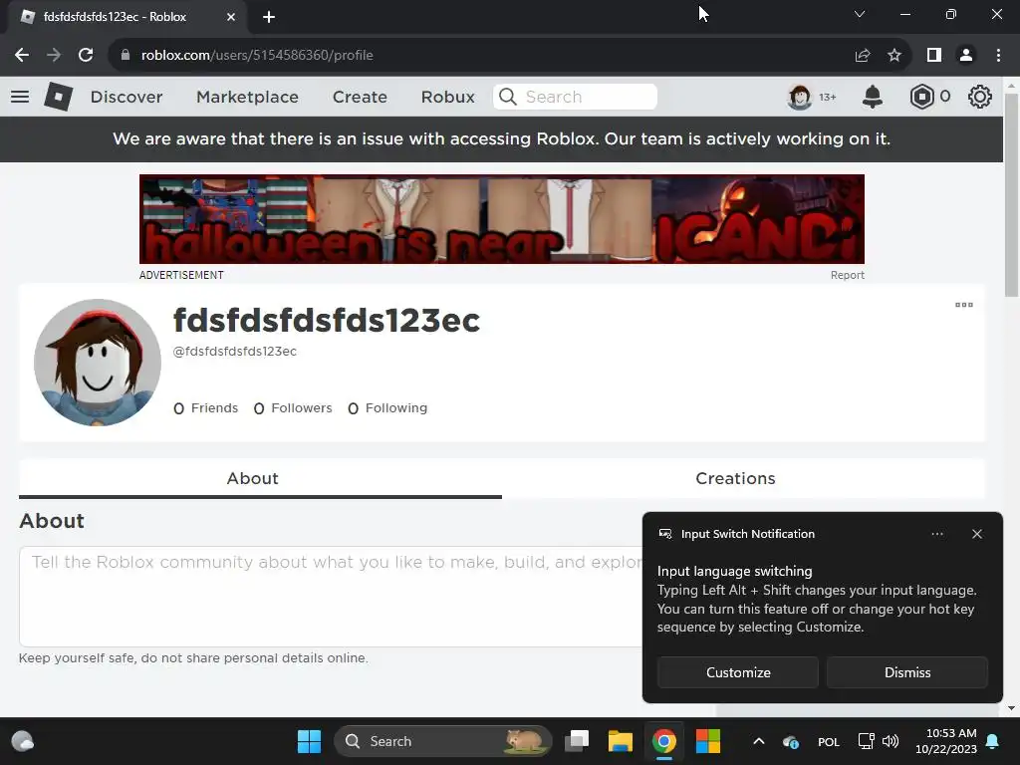Dismiss the Input Switch notification

[906, 672]
